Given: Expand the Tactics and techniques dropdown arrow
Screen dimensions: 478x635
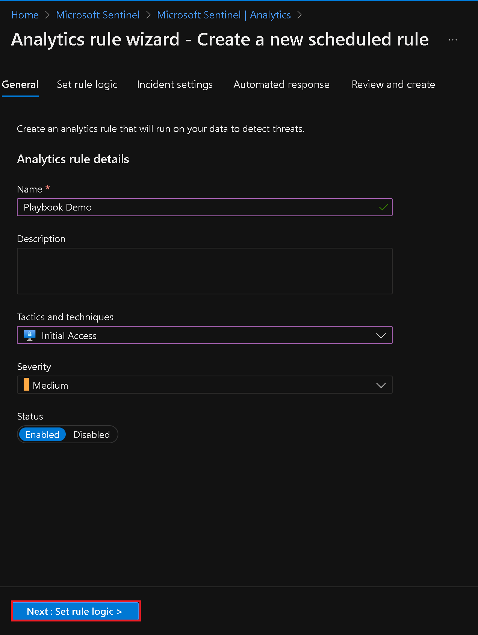Looking at the screenshot, I should 381,335.
